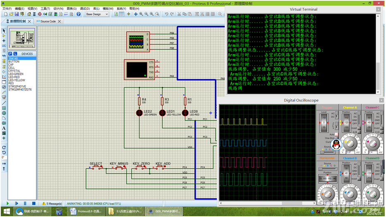Toggle Channel A Invert button
This screenshot has height=217, width=386.
click(359, 128)
